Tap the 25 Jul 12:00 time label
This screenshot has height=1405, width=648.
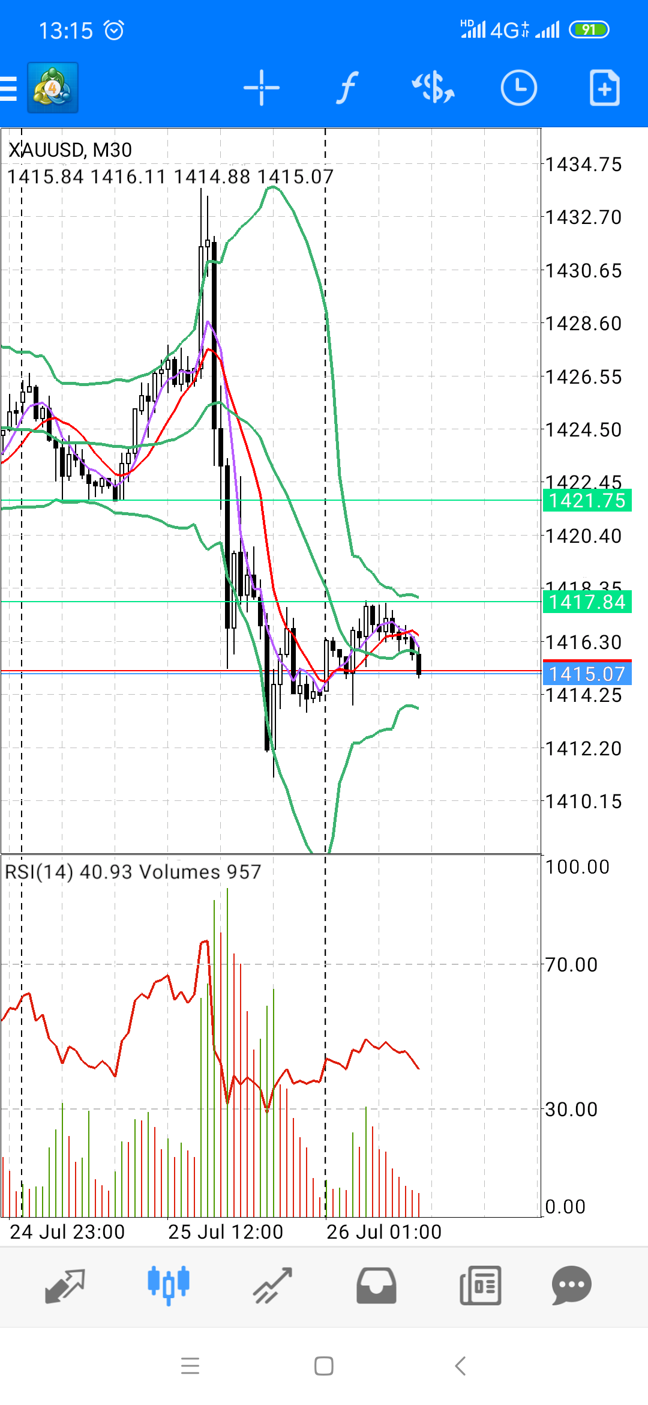[x=226, y=1232]
